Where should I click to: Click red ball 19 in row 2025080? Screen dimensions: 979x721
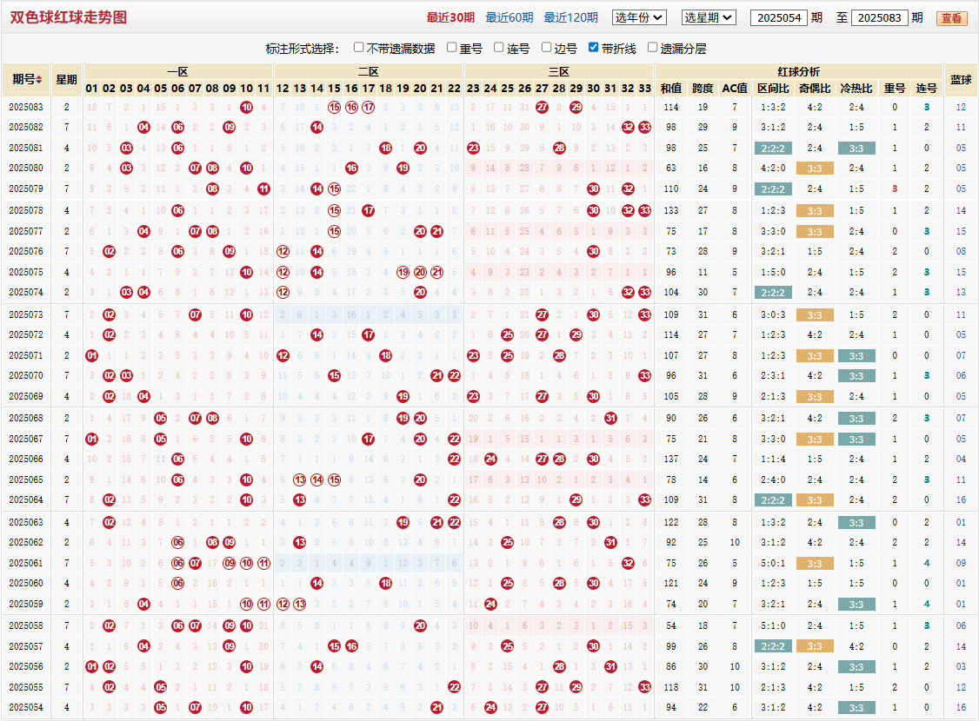tap(403, 169)
